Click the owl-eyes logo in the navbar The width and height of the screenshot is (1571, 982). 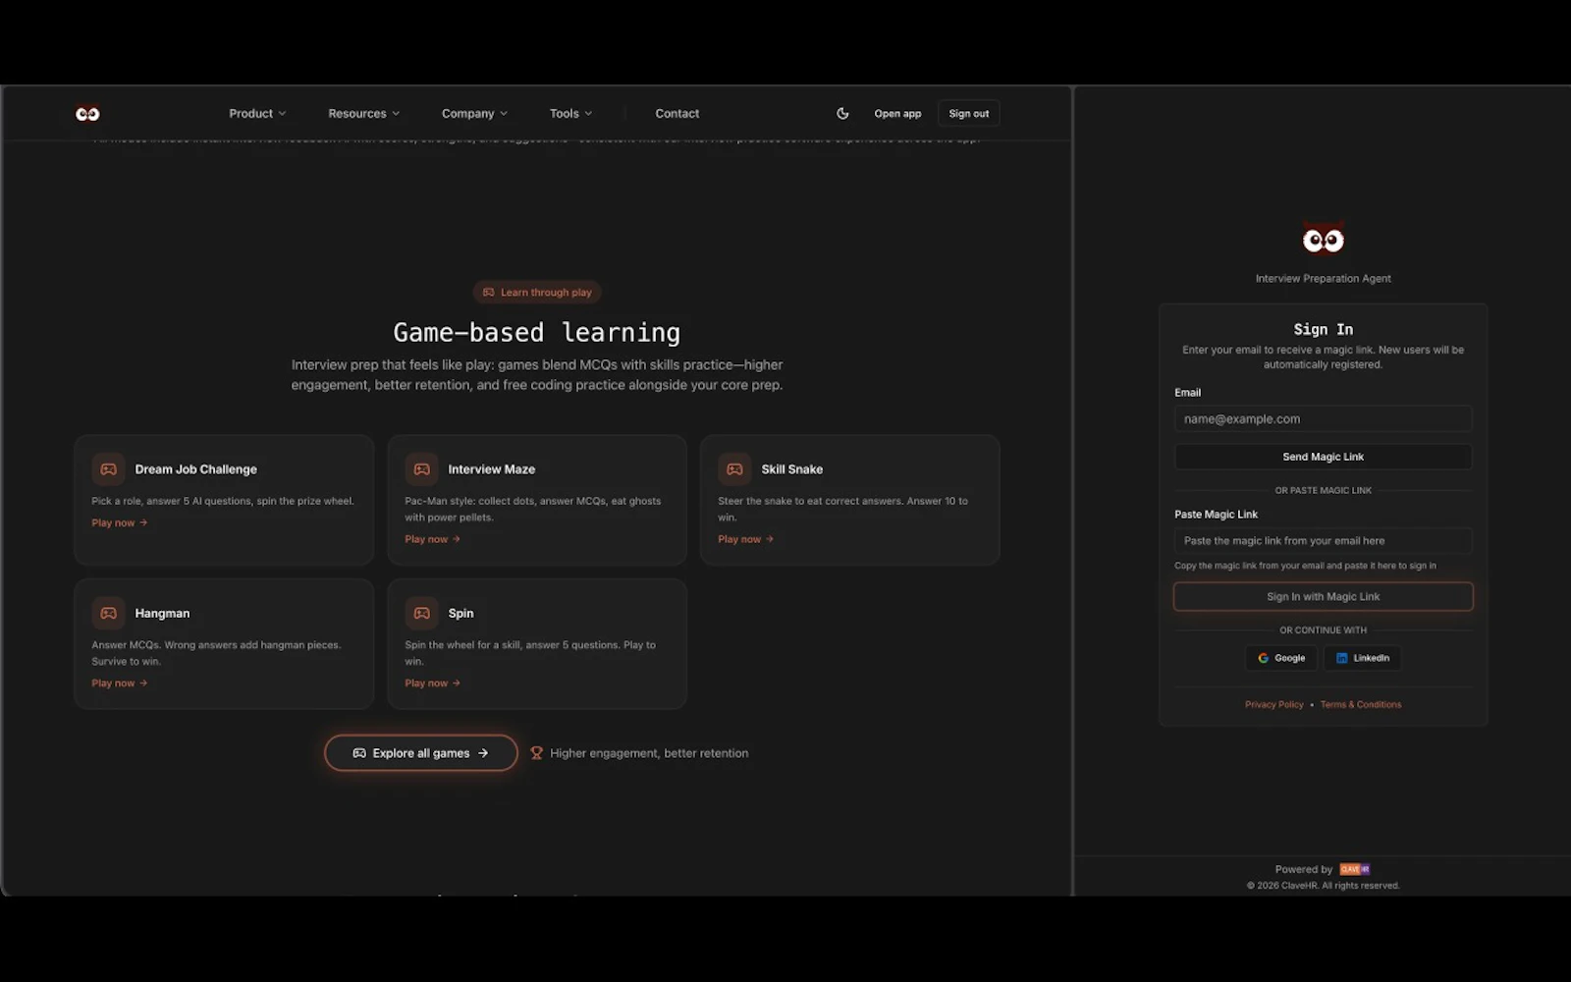click(87, 114)
